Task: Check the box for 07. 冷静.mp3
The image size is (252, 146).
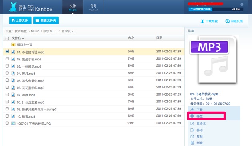Action: (x=7, y=94)
